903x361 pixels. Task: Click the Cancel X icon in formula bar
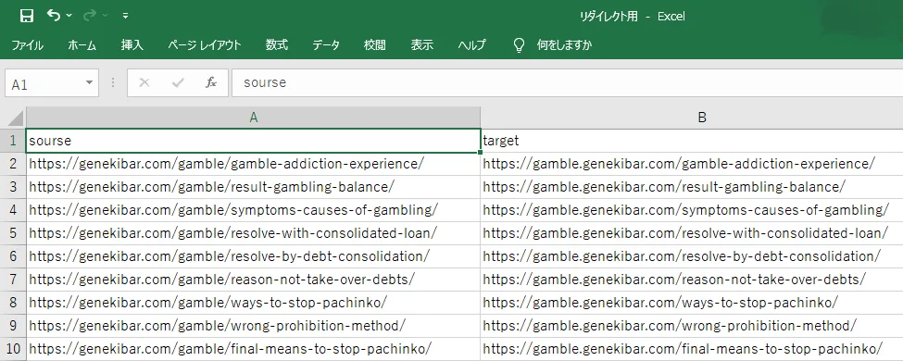(x=144, y=83)
